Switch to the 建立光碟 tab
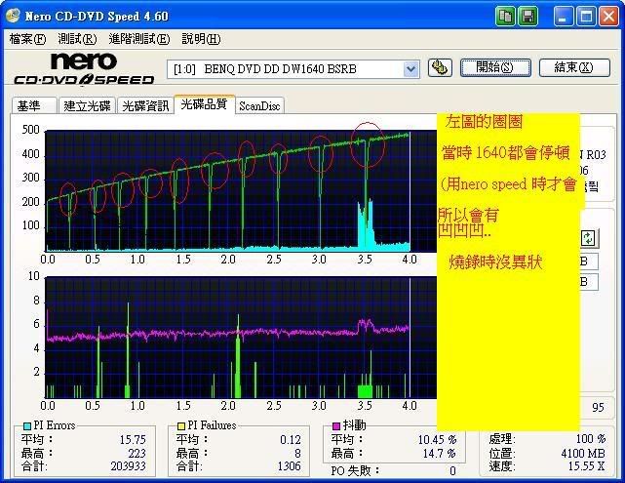This screenshot has height=483, width=625. (x=86, y=105)
